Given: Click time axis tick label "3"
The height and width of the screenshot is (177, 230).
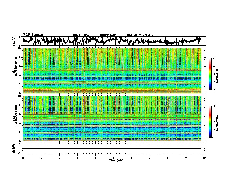Looking at the screenshot, I should pos(77,158).
